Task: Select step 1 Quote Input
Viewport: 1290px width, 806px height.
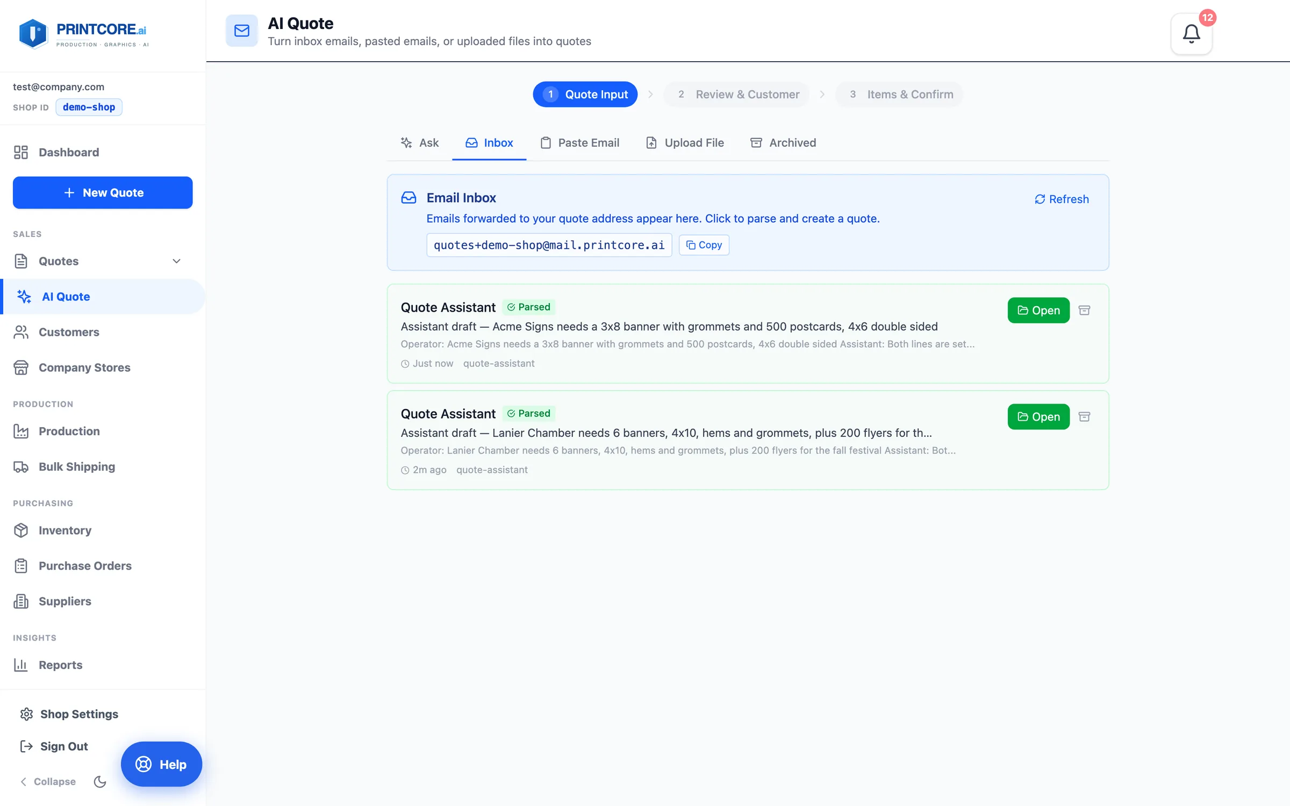Action: coord(585,94)
